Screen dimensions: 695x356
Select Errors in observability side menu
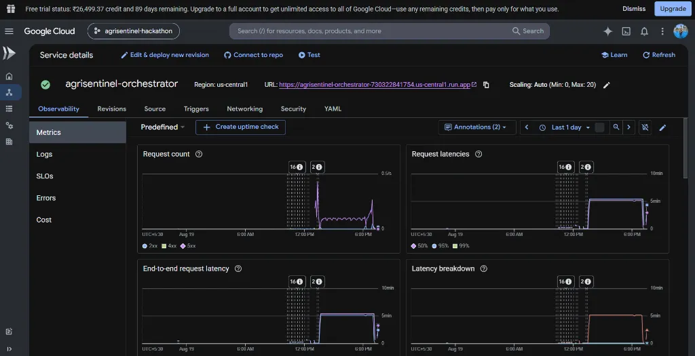click(77, 198)
